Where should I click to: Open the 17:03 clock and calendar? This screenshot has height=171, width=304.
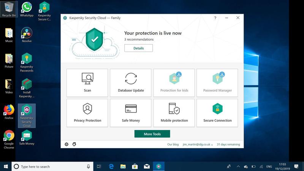point(282,166)
